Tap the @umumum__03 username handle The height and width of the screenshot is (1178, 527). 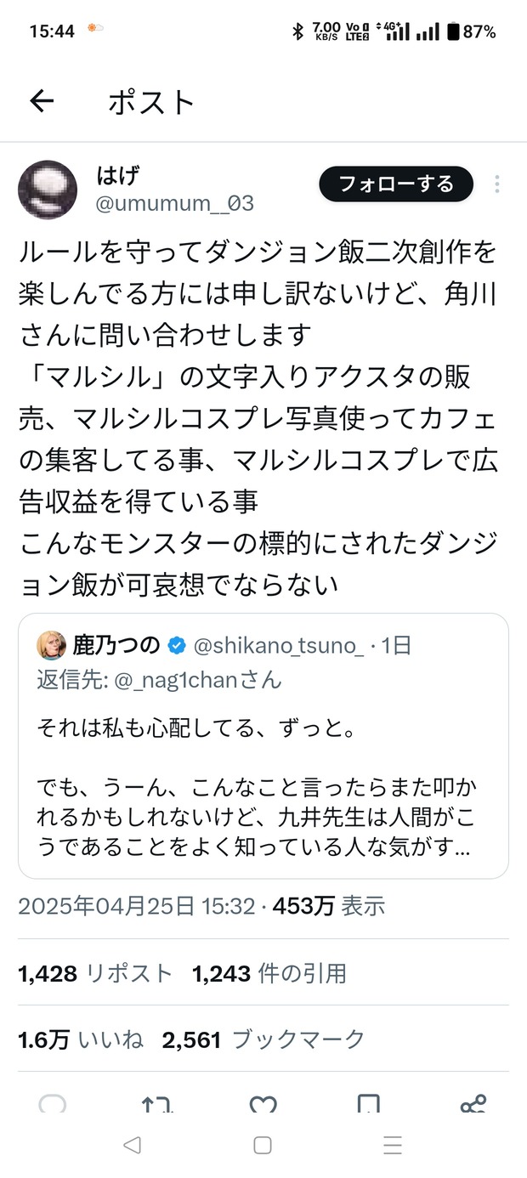[174, 204]
